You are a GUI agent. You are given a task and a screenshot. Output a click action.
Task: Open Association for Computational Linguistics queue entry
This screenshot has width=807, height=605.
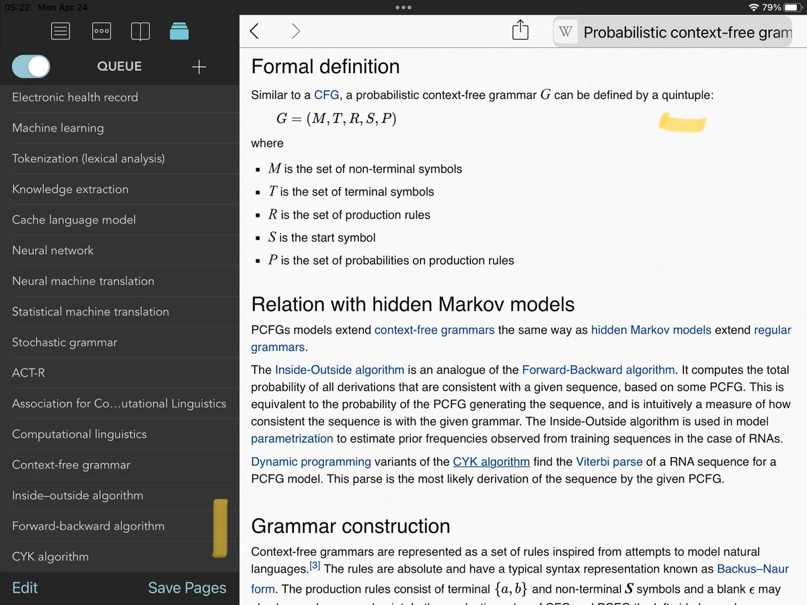(120, 403)
